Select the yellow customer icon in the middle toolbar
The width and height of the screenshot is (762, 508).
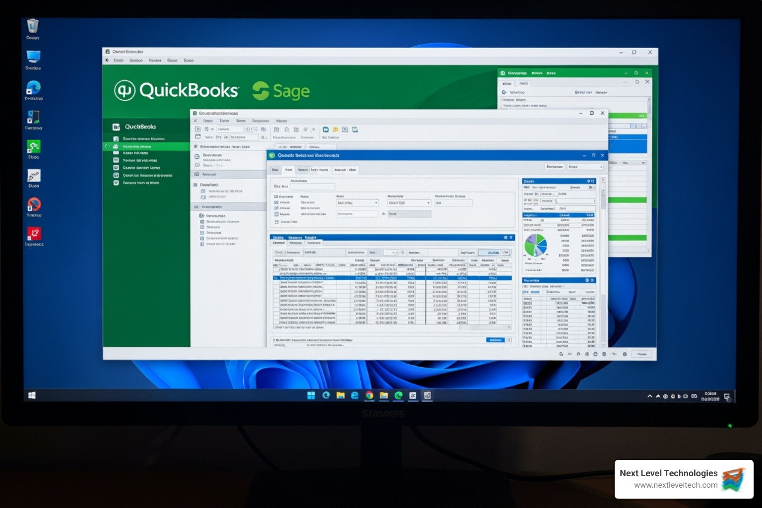(336, 129)
